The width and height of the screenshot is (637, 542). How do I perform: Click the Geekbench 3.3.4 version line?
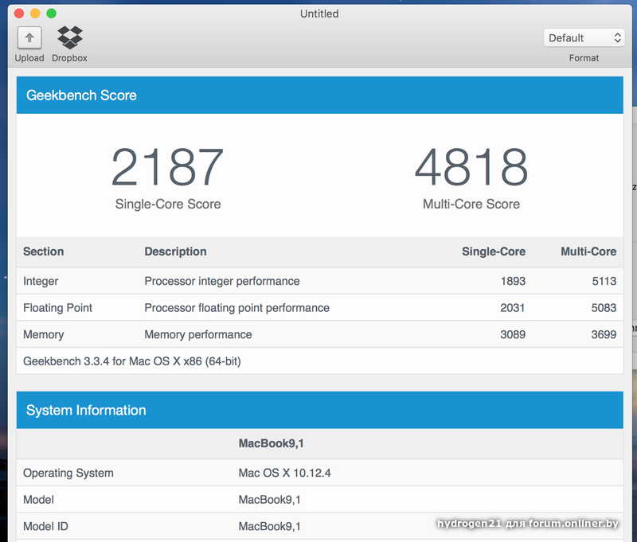tap(132, 361)
